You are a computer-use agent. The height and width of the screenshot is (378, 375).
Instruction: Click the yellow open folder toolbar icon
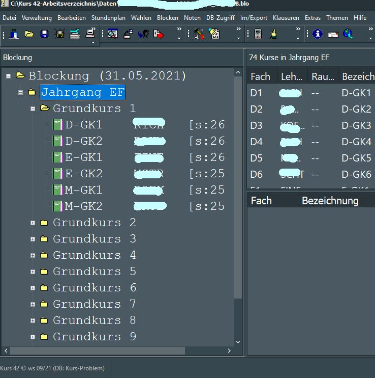coord(29,34)
